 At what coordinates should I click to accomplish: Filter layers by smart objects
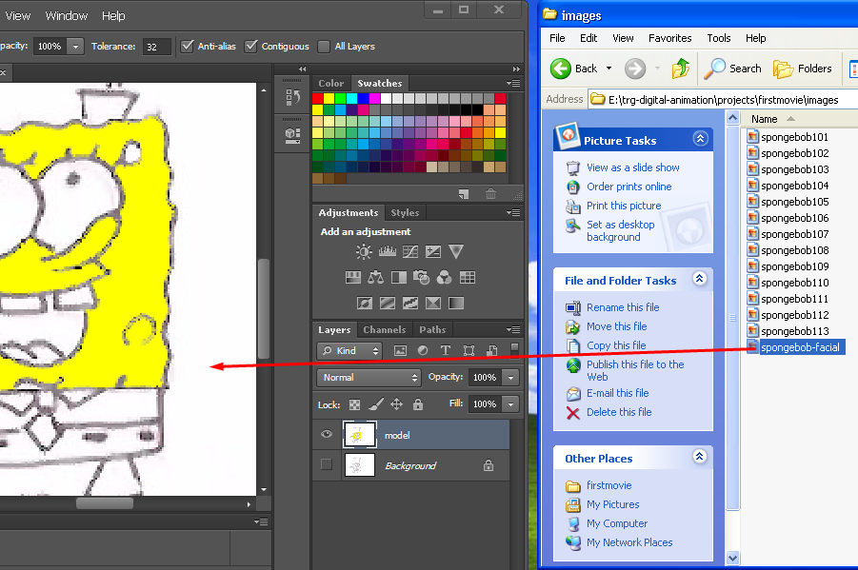point(492,350)
